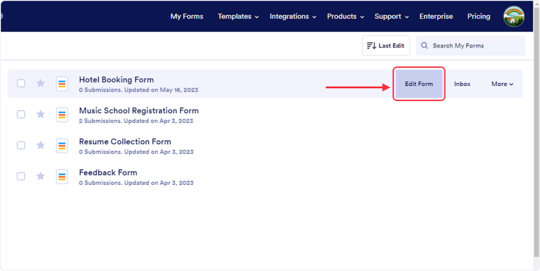Image resolution: width=540 pixels, height=271 pixels.
Task: Favorite the Music School Registration Form
Action: (x=41, y=114)
